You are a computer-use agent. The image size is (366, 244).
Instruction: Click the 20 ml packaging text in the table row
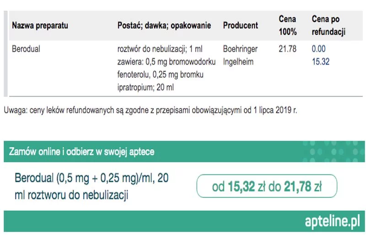tap(165, 87)
